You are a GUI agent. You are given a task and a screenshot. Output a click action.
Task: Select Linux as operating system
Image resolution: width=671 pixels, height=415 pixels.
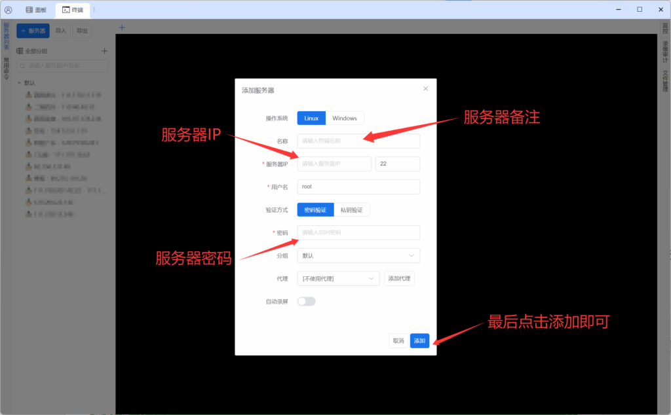(311, 118)
